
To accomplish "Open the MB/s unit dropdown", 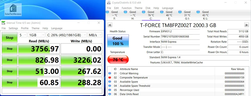I will 95,35.
